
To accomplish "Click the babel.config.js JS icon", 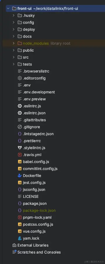I will (20, 162).
